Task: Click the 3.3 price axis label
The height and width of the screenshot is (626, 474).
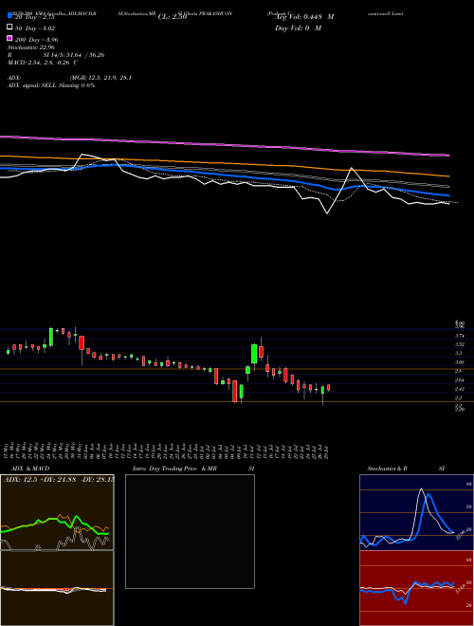Action: click(459, 353)
